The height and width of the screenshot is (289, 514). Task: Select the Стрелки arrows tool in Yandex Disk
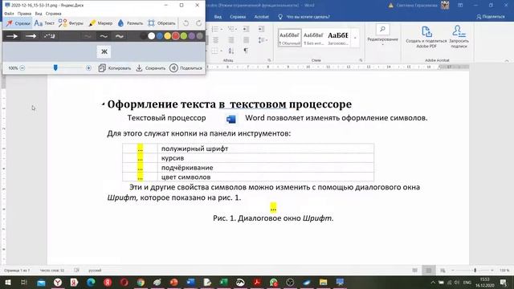(18, 23)
